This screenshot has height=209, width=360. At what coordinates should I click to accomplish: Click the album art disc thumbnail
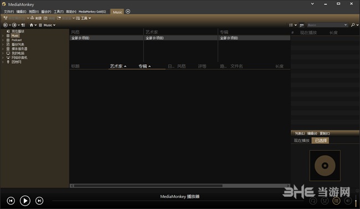pos(325,165)
